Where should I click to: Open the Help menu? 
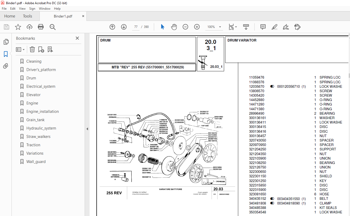coord(57,9)
